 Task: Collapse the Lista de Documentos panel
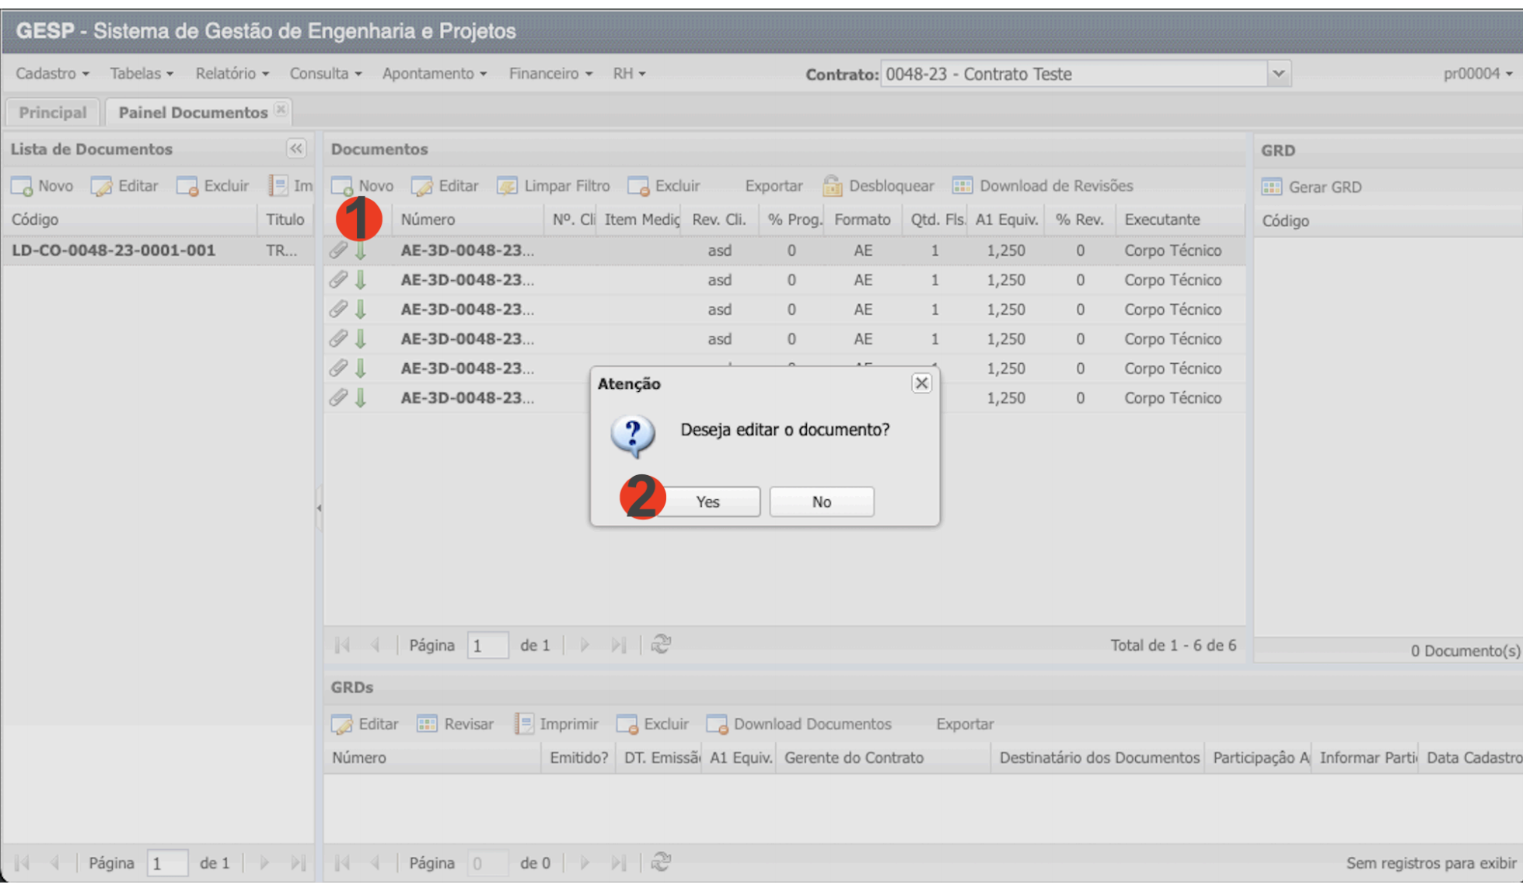[296, 149]
